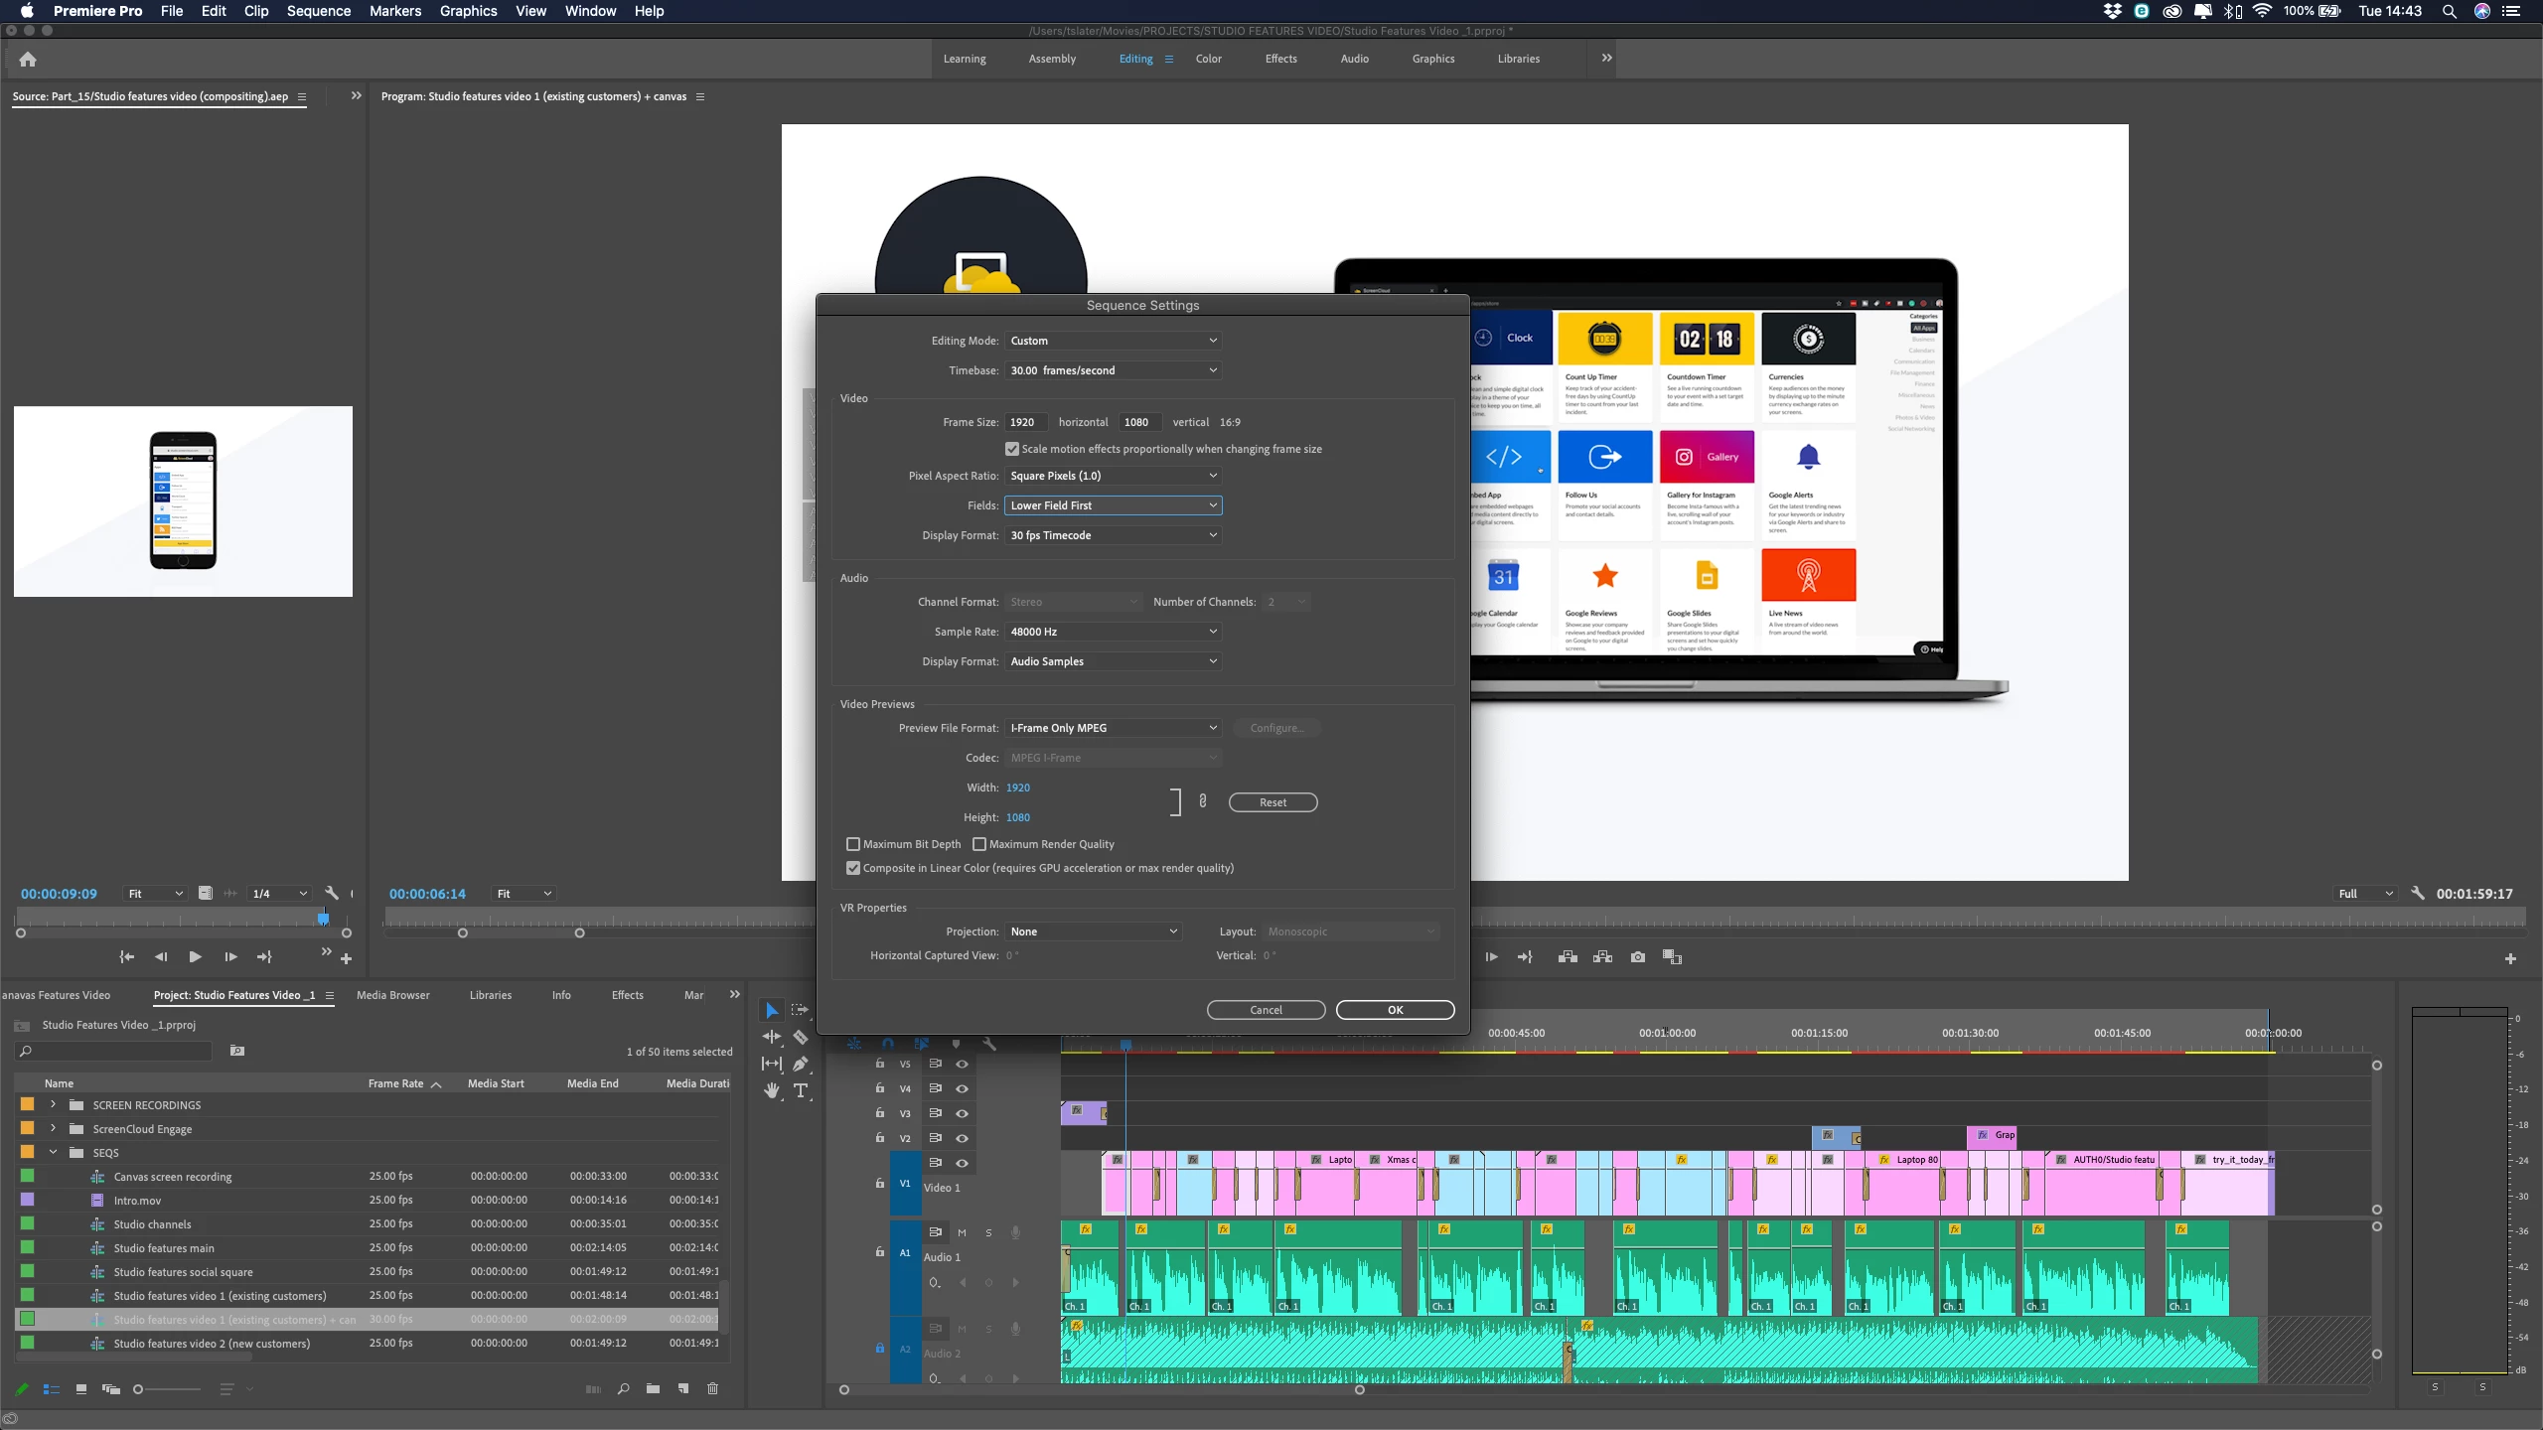Toggle V3 track eye visibility
The height and width of the screenshot is (1430, 2543).
962,1113
